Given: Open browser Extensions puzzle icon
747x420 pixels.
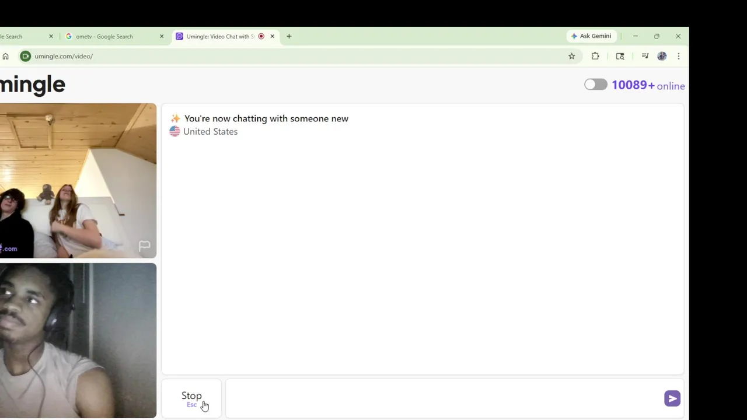Looking at the screenshot, I should click(x=595, y=56).
